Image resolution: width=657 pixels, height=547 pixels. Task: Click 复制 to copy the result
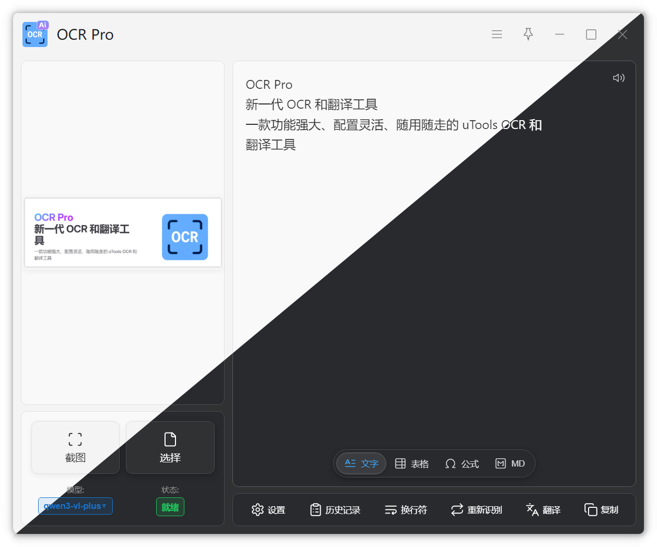click(x=602, y=510)
